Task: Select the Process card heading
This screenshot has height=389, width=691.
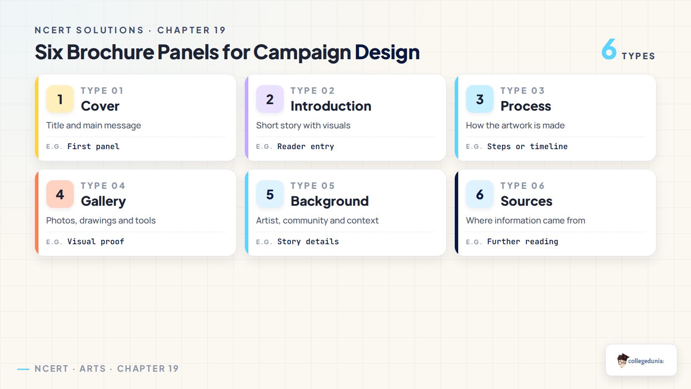Action: click(526, 106)
